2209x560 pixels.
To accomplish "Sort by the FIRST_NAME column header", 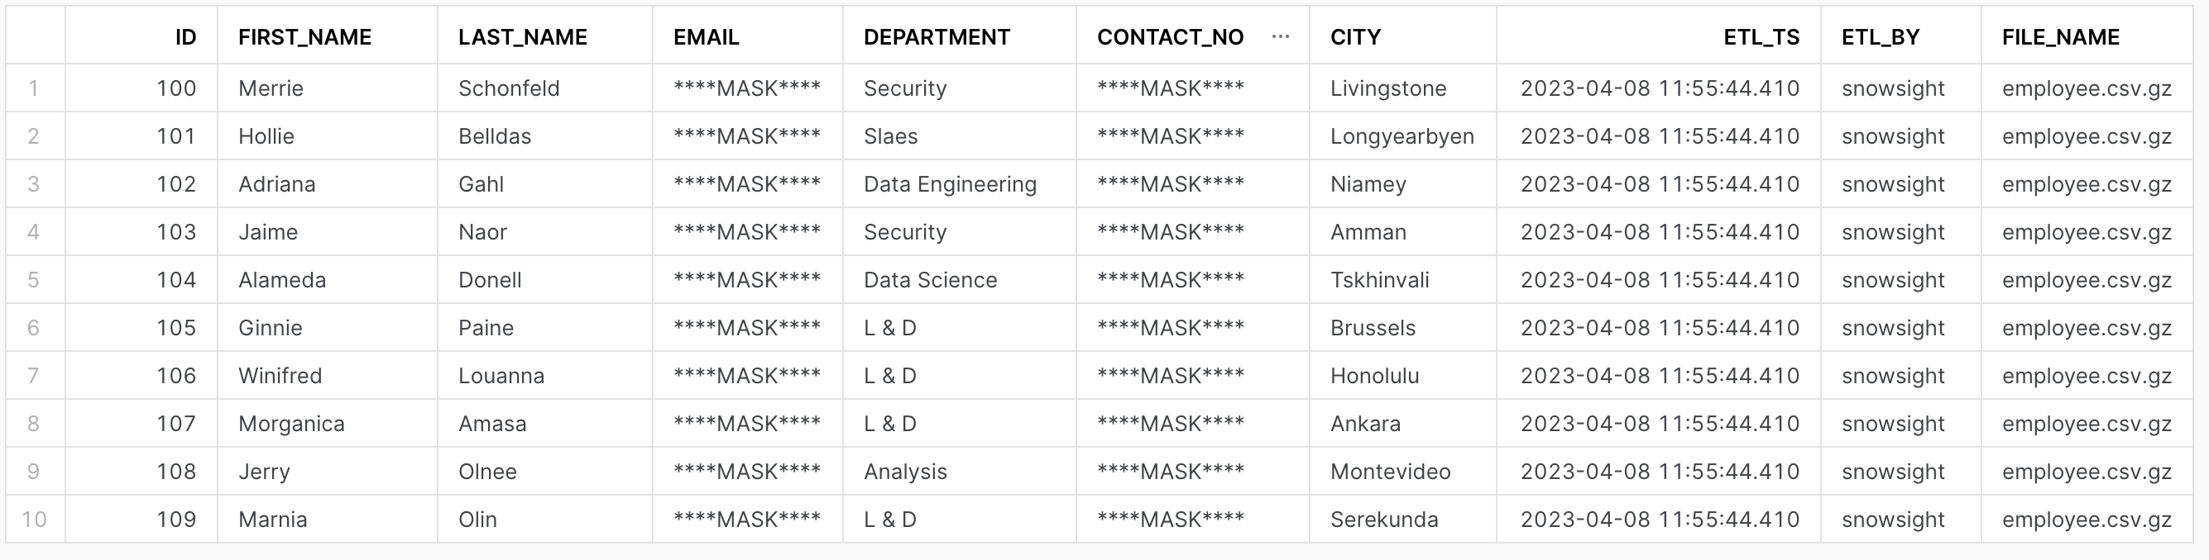I will [304, 36].
